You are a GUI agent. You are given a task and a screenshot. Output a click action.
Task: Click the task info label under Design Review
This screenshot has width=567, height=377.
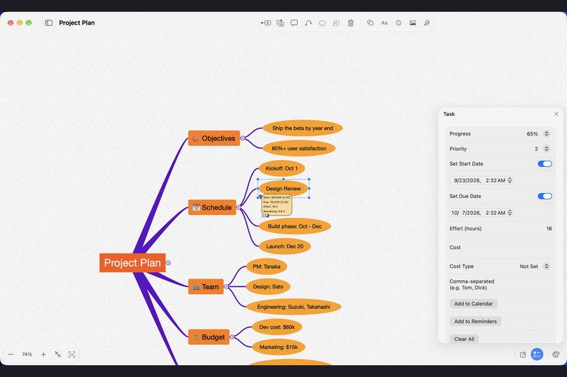(x=276, y=204)
